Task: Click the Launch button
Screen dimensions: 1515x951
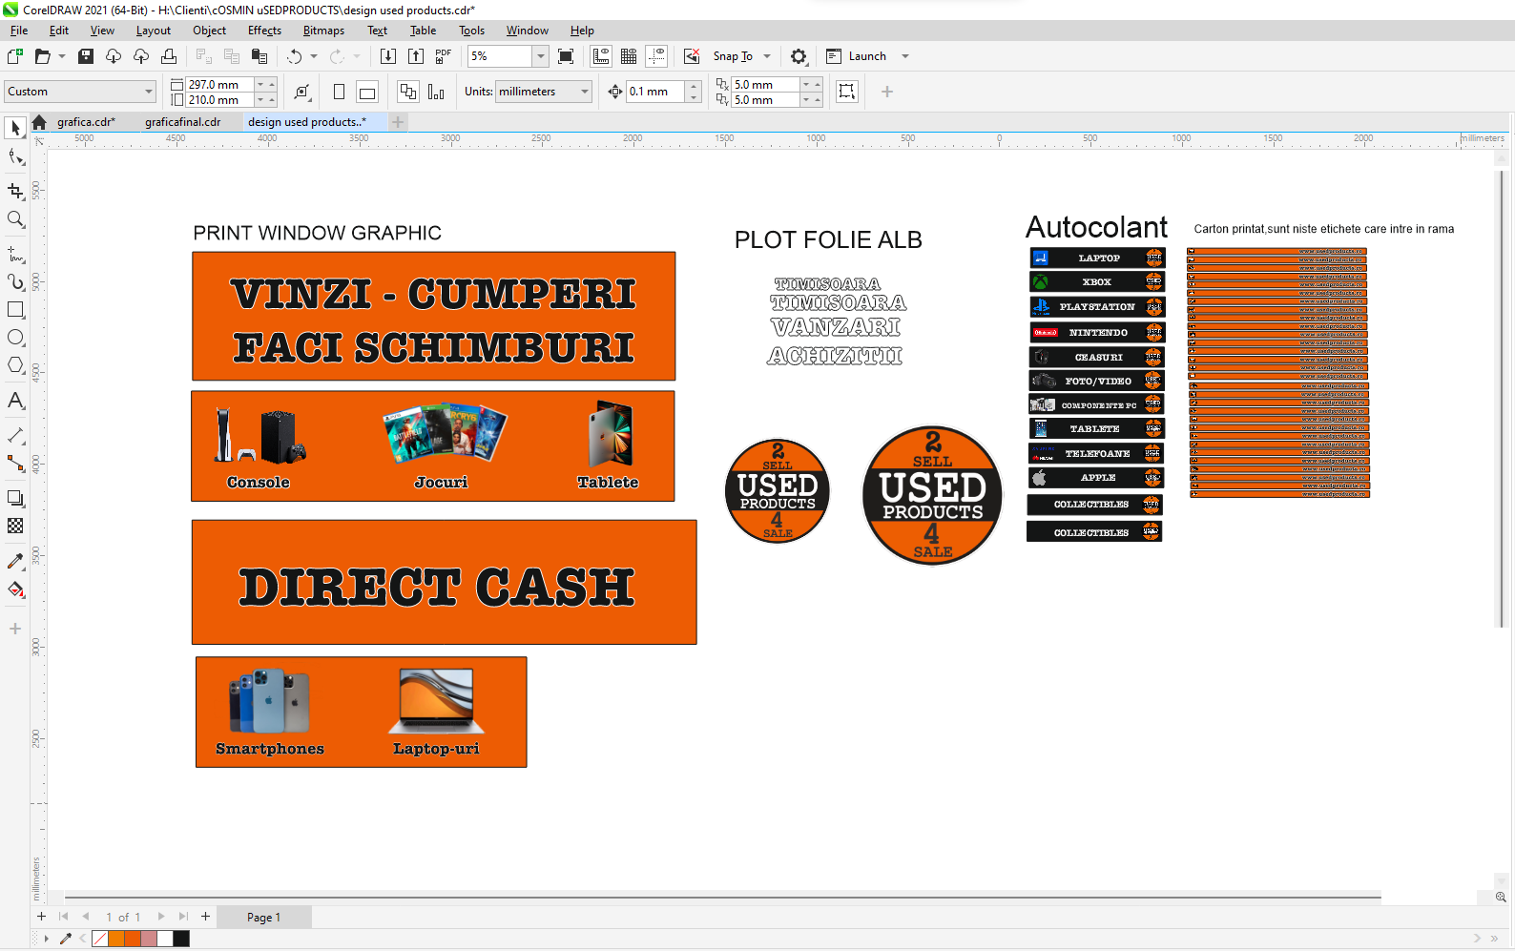Action: coord(866,56)
